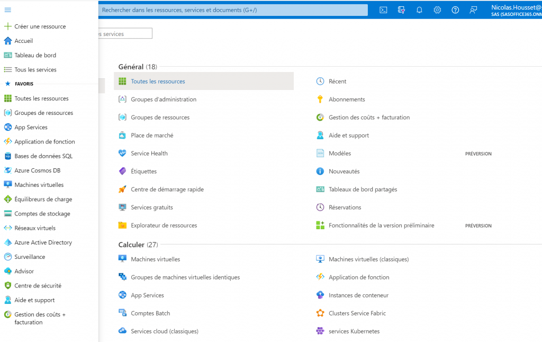The width and height of the screenshot is (542, 342).
Task: Click the Créer une ressource plus icon
Action: [x=7, y=26]
